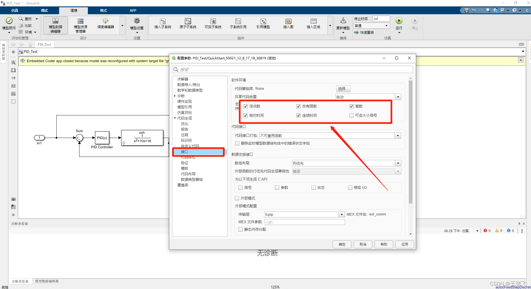Toggle the 连续时间 checkbox

[x=299, y=115]
